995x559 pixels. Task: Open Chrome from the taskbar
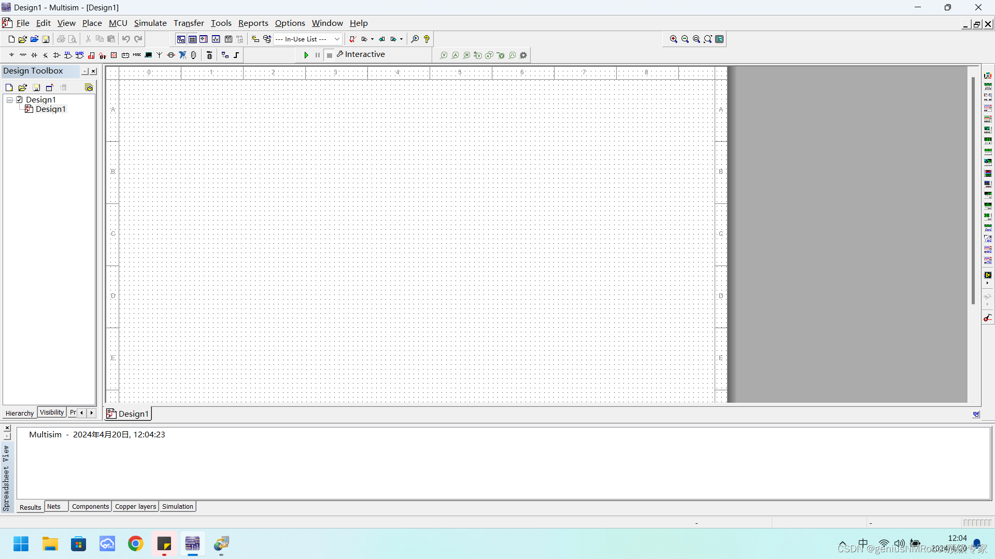click(136, 544)
